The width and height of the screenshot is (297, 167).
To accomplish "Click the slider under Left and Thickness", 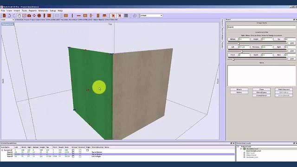I will coord(257,51).
